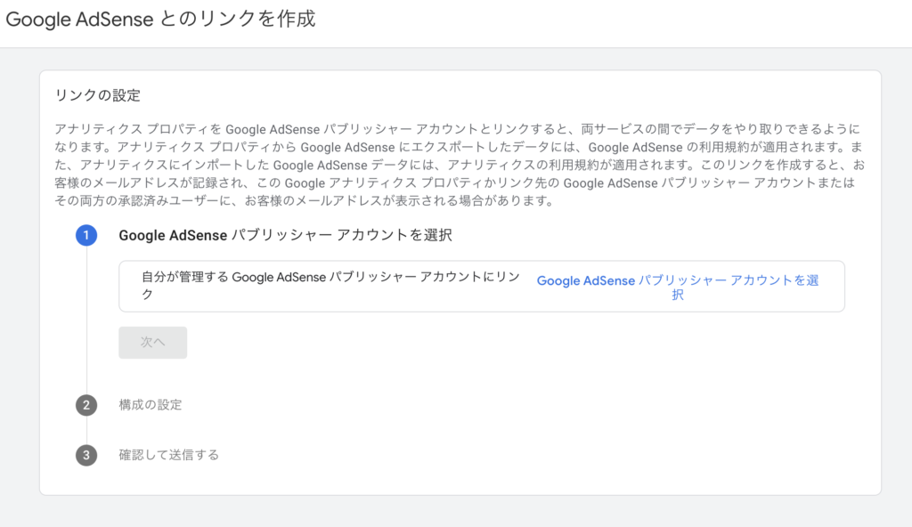Click the リンクの設定 heading
Image resolution: width=912 pixels, height=527 pixels.
(98, 95)
